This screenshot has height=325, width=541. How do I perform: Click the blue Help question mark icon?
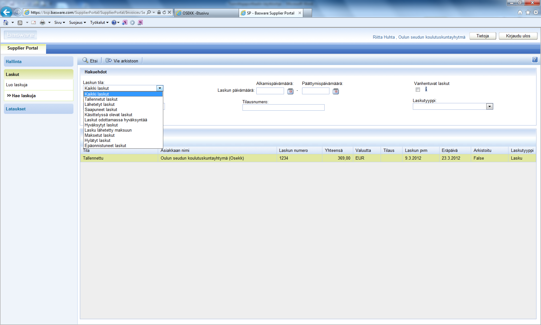[114, 23]
